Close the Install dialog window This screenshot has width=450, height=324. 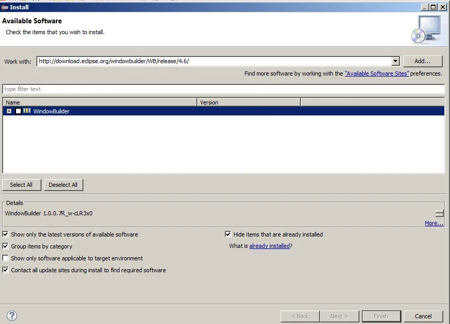pos(443,7)
